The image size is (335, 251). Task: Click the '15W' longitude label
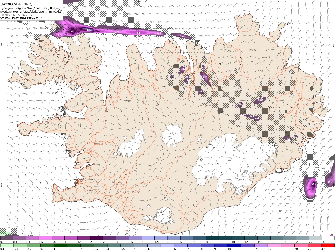(277, 1)
